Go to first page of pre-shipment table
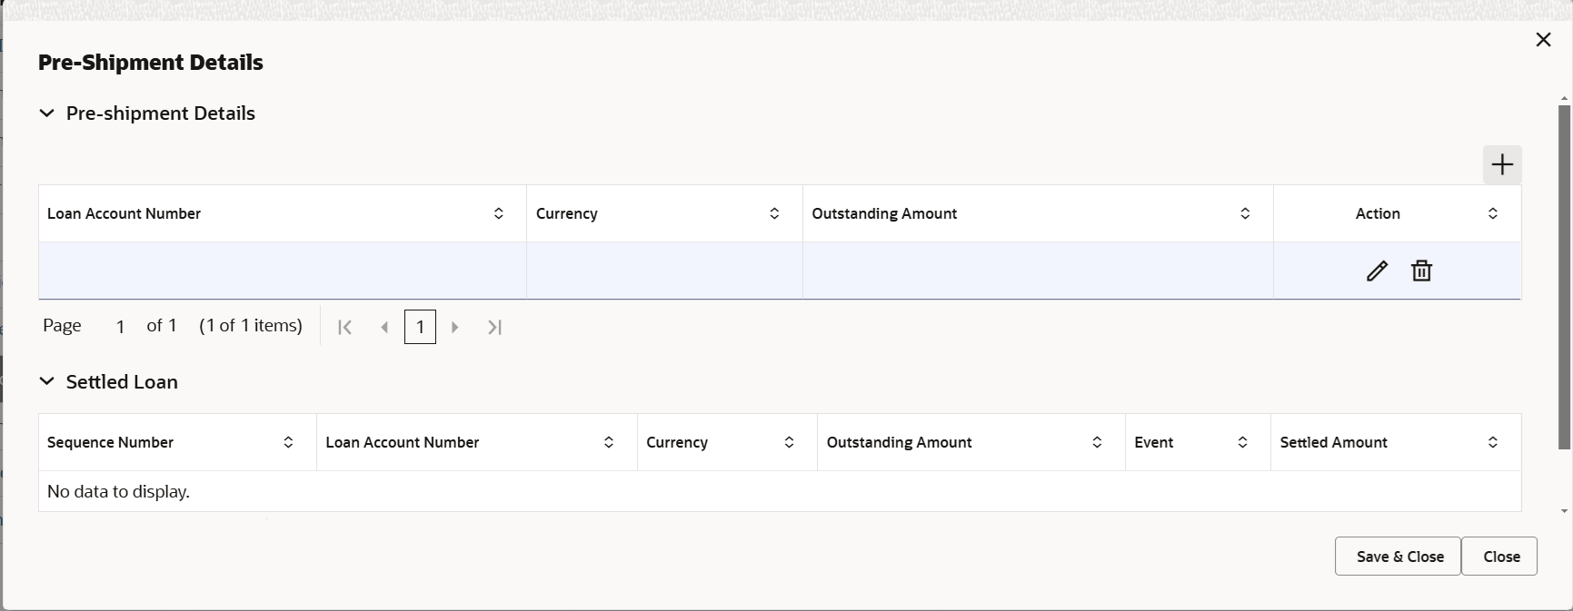Screen dimensions: 1573x611 click(344, 327)
